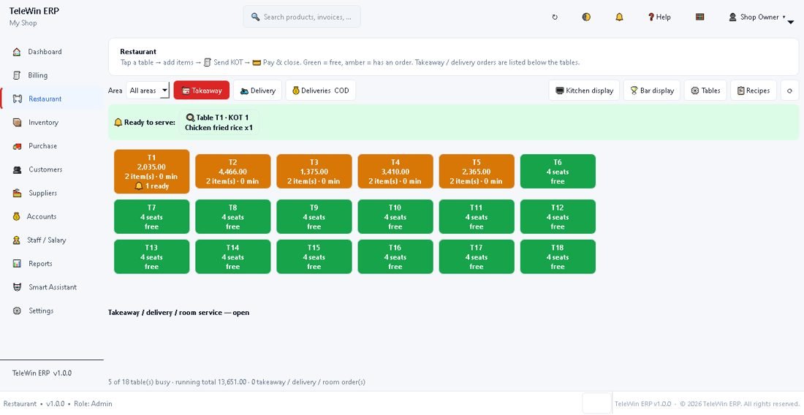Open the Recipes page
Image resolution: width=804 pixels, height=415 pixels.
[x=754, y=90]
